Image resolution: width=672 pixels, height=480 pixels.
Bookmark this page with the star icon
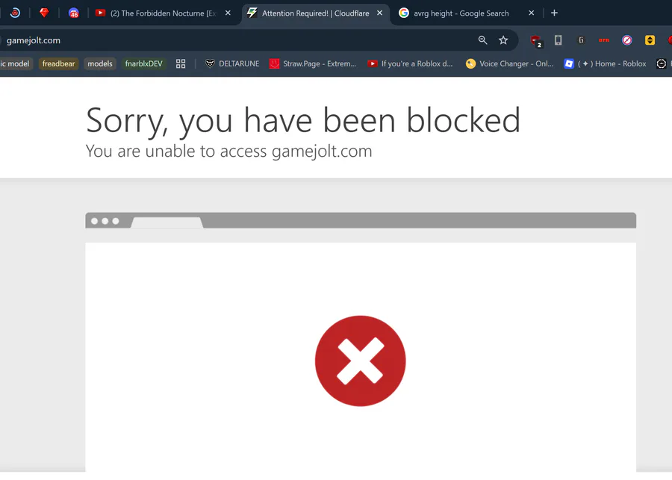(x=503, y=40)
